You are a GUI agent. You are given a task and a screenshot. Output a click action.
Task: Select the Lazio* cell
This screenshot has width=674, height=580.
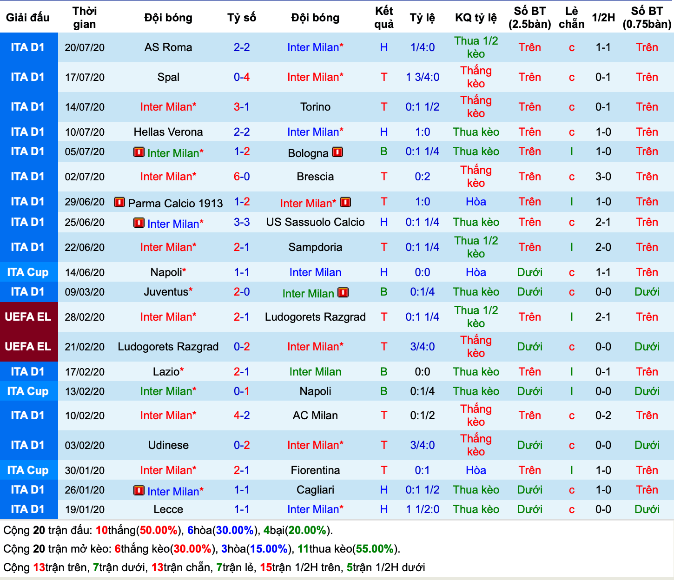click(168, 372)
